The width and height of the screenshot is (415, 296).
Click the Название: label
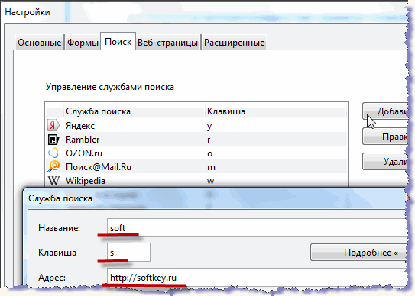pyautogui.click(x=59, y=228)
